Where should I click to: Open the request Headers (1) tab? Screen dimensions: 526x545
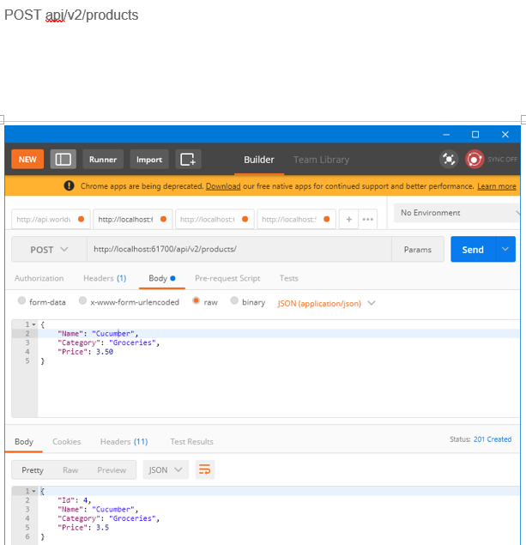coord(105,278)
